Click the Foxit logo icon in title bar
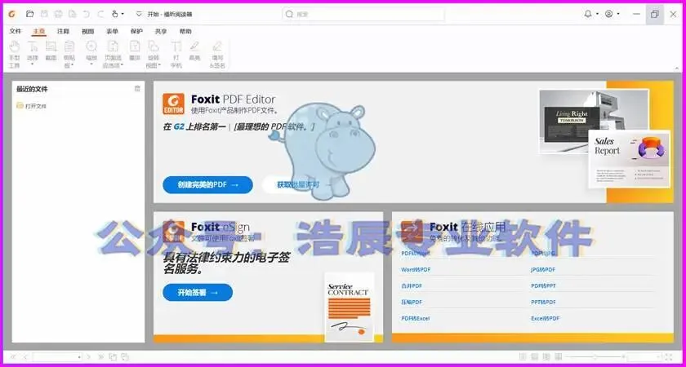Viewport: 686px width, 367px height. (11, 14)
